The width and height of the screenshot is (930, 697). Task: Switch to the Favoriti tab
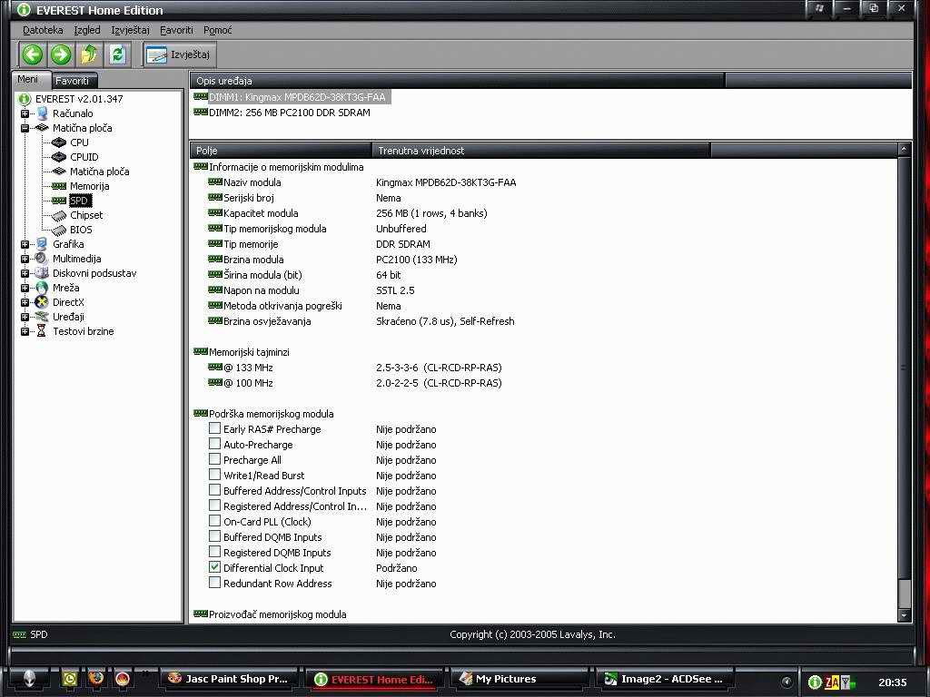pyautogui.click(x=72, y=80)
